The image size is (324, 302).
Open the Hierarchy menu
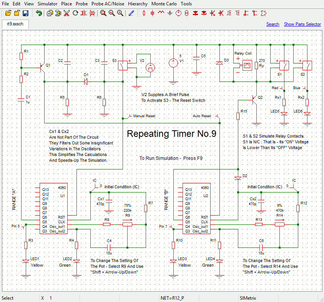click(x=138, y=4)
